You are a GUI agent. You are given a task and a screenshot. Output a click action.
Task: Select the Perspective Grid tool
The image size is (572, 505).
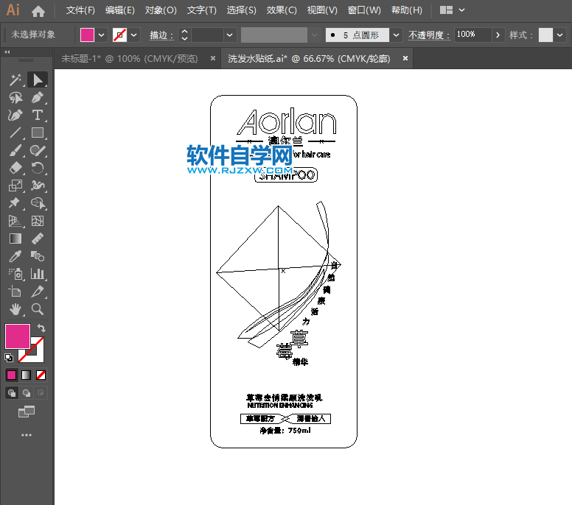coord(15,221)
